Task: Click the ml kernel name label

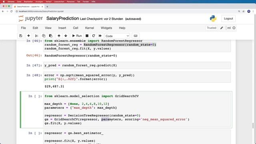Action: [229, 28]
